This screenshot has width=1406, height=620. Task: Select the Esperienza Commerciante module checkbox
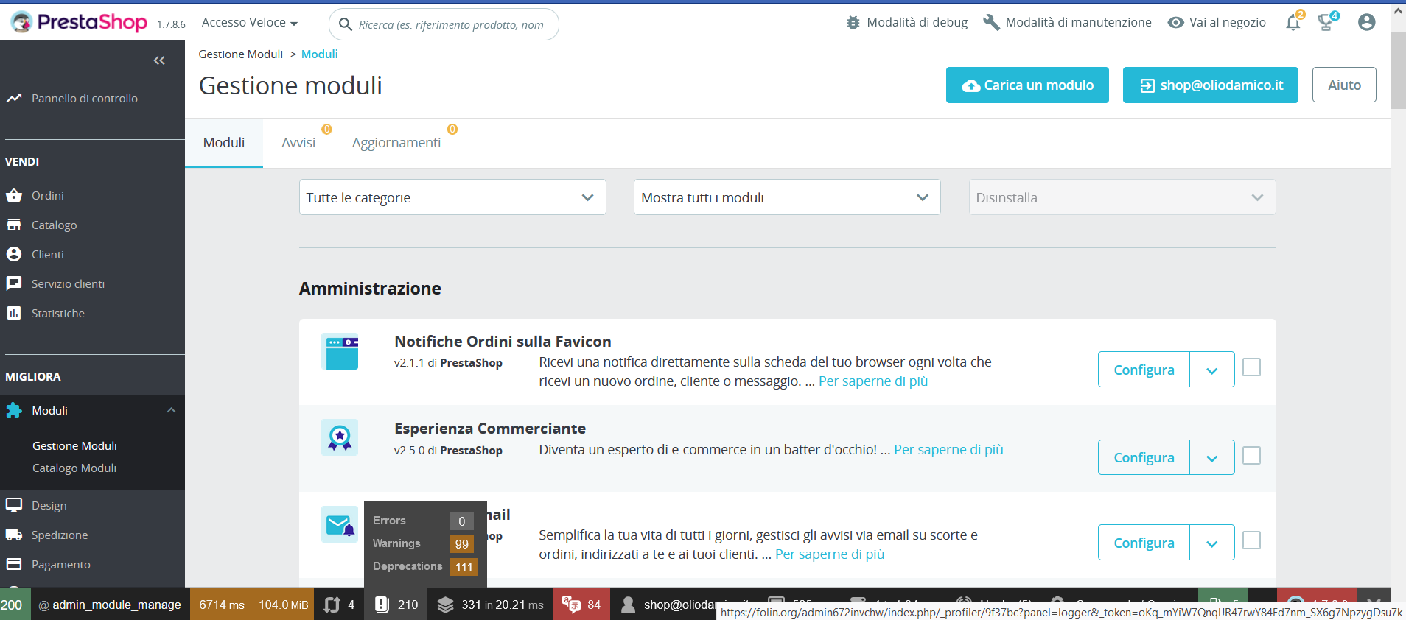(1251, 456)
